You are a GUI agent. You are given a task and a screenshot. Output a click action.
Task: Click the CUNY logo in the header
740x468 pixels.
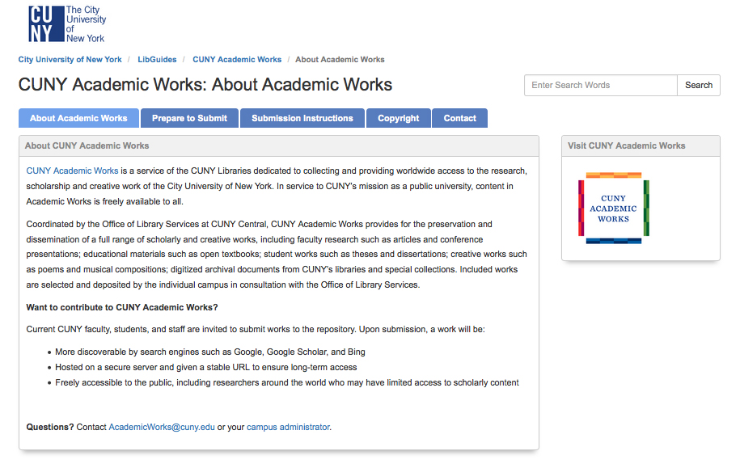(x=67, y=24)
